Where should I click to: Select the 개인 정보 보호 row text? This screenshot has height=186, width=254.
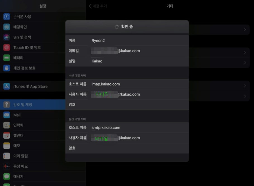24,68
